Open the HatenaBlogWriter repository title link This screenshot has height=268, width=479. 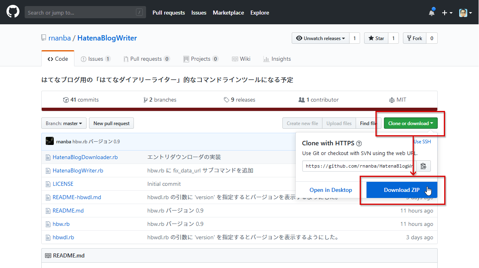pyautogui.click(x=107, y=38)
